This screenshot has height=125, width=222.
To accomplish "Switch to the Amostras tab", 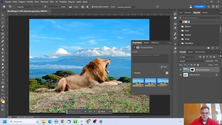I will (x=188, y=12).
